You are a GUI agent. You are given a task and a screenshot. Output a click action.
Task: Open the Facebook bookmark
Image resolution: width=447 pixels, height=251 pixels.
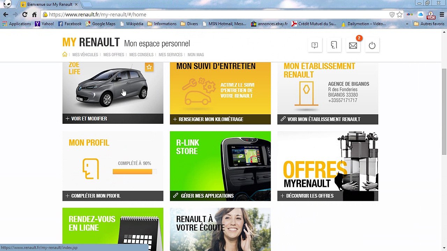(x=70, y=24)
